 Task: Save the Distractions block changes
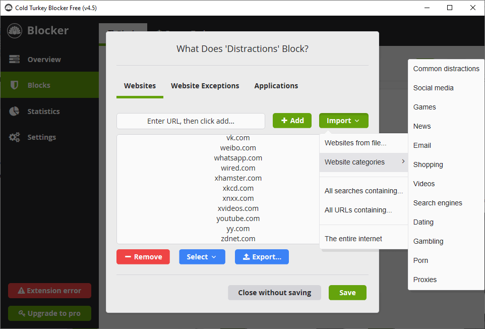tap(347, 293)
